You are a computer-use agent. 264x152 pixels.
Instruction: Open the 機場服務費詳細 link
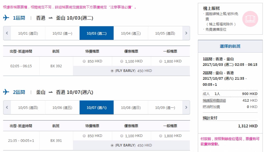214,101
